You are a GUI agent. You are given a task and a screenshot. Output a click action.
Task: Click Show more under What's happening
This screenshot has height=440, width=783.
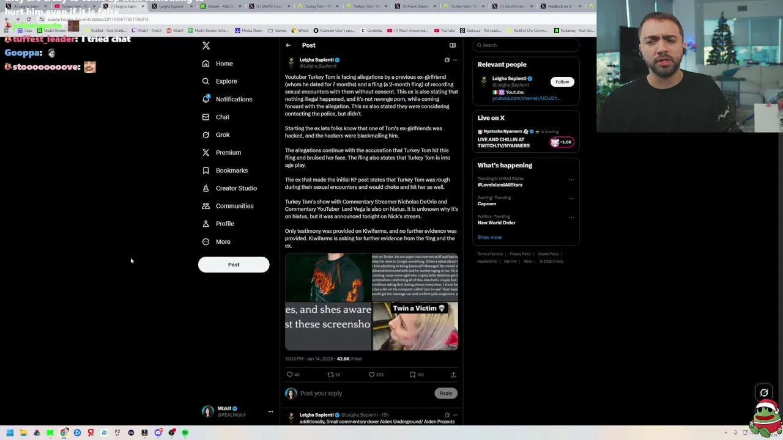489,238
